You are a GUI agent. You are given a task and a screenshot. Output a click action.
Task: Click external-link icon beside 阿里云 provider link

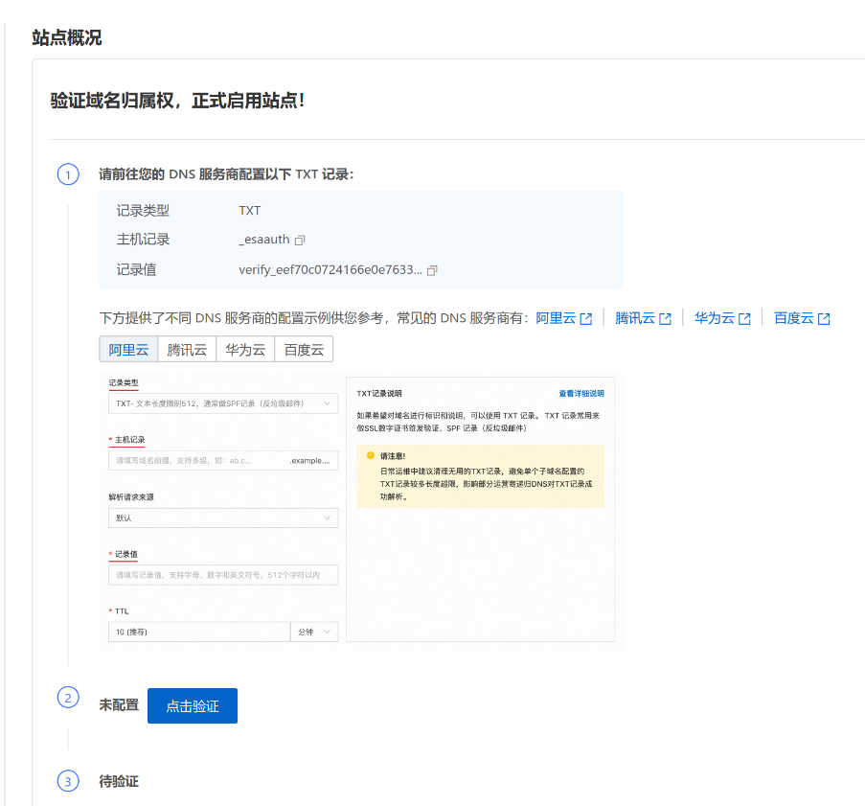coord(585,319)
